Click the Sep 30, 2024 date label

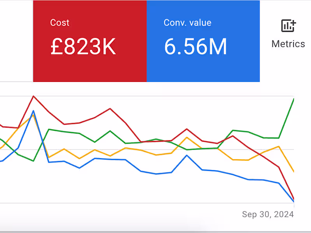pyautogui.click(x=268, y=214)
